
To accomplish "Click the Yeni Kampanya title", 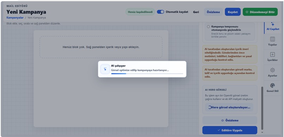I will 26,12.
